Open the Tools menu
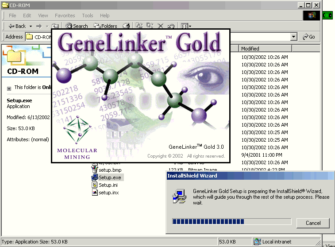 (88, 15)
